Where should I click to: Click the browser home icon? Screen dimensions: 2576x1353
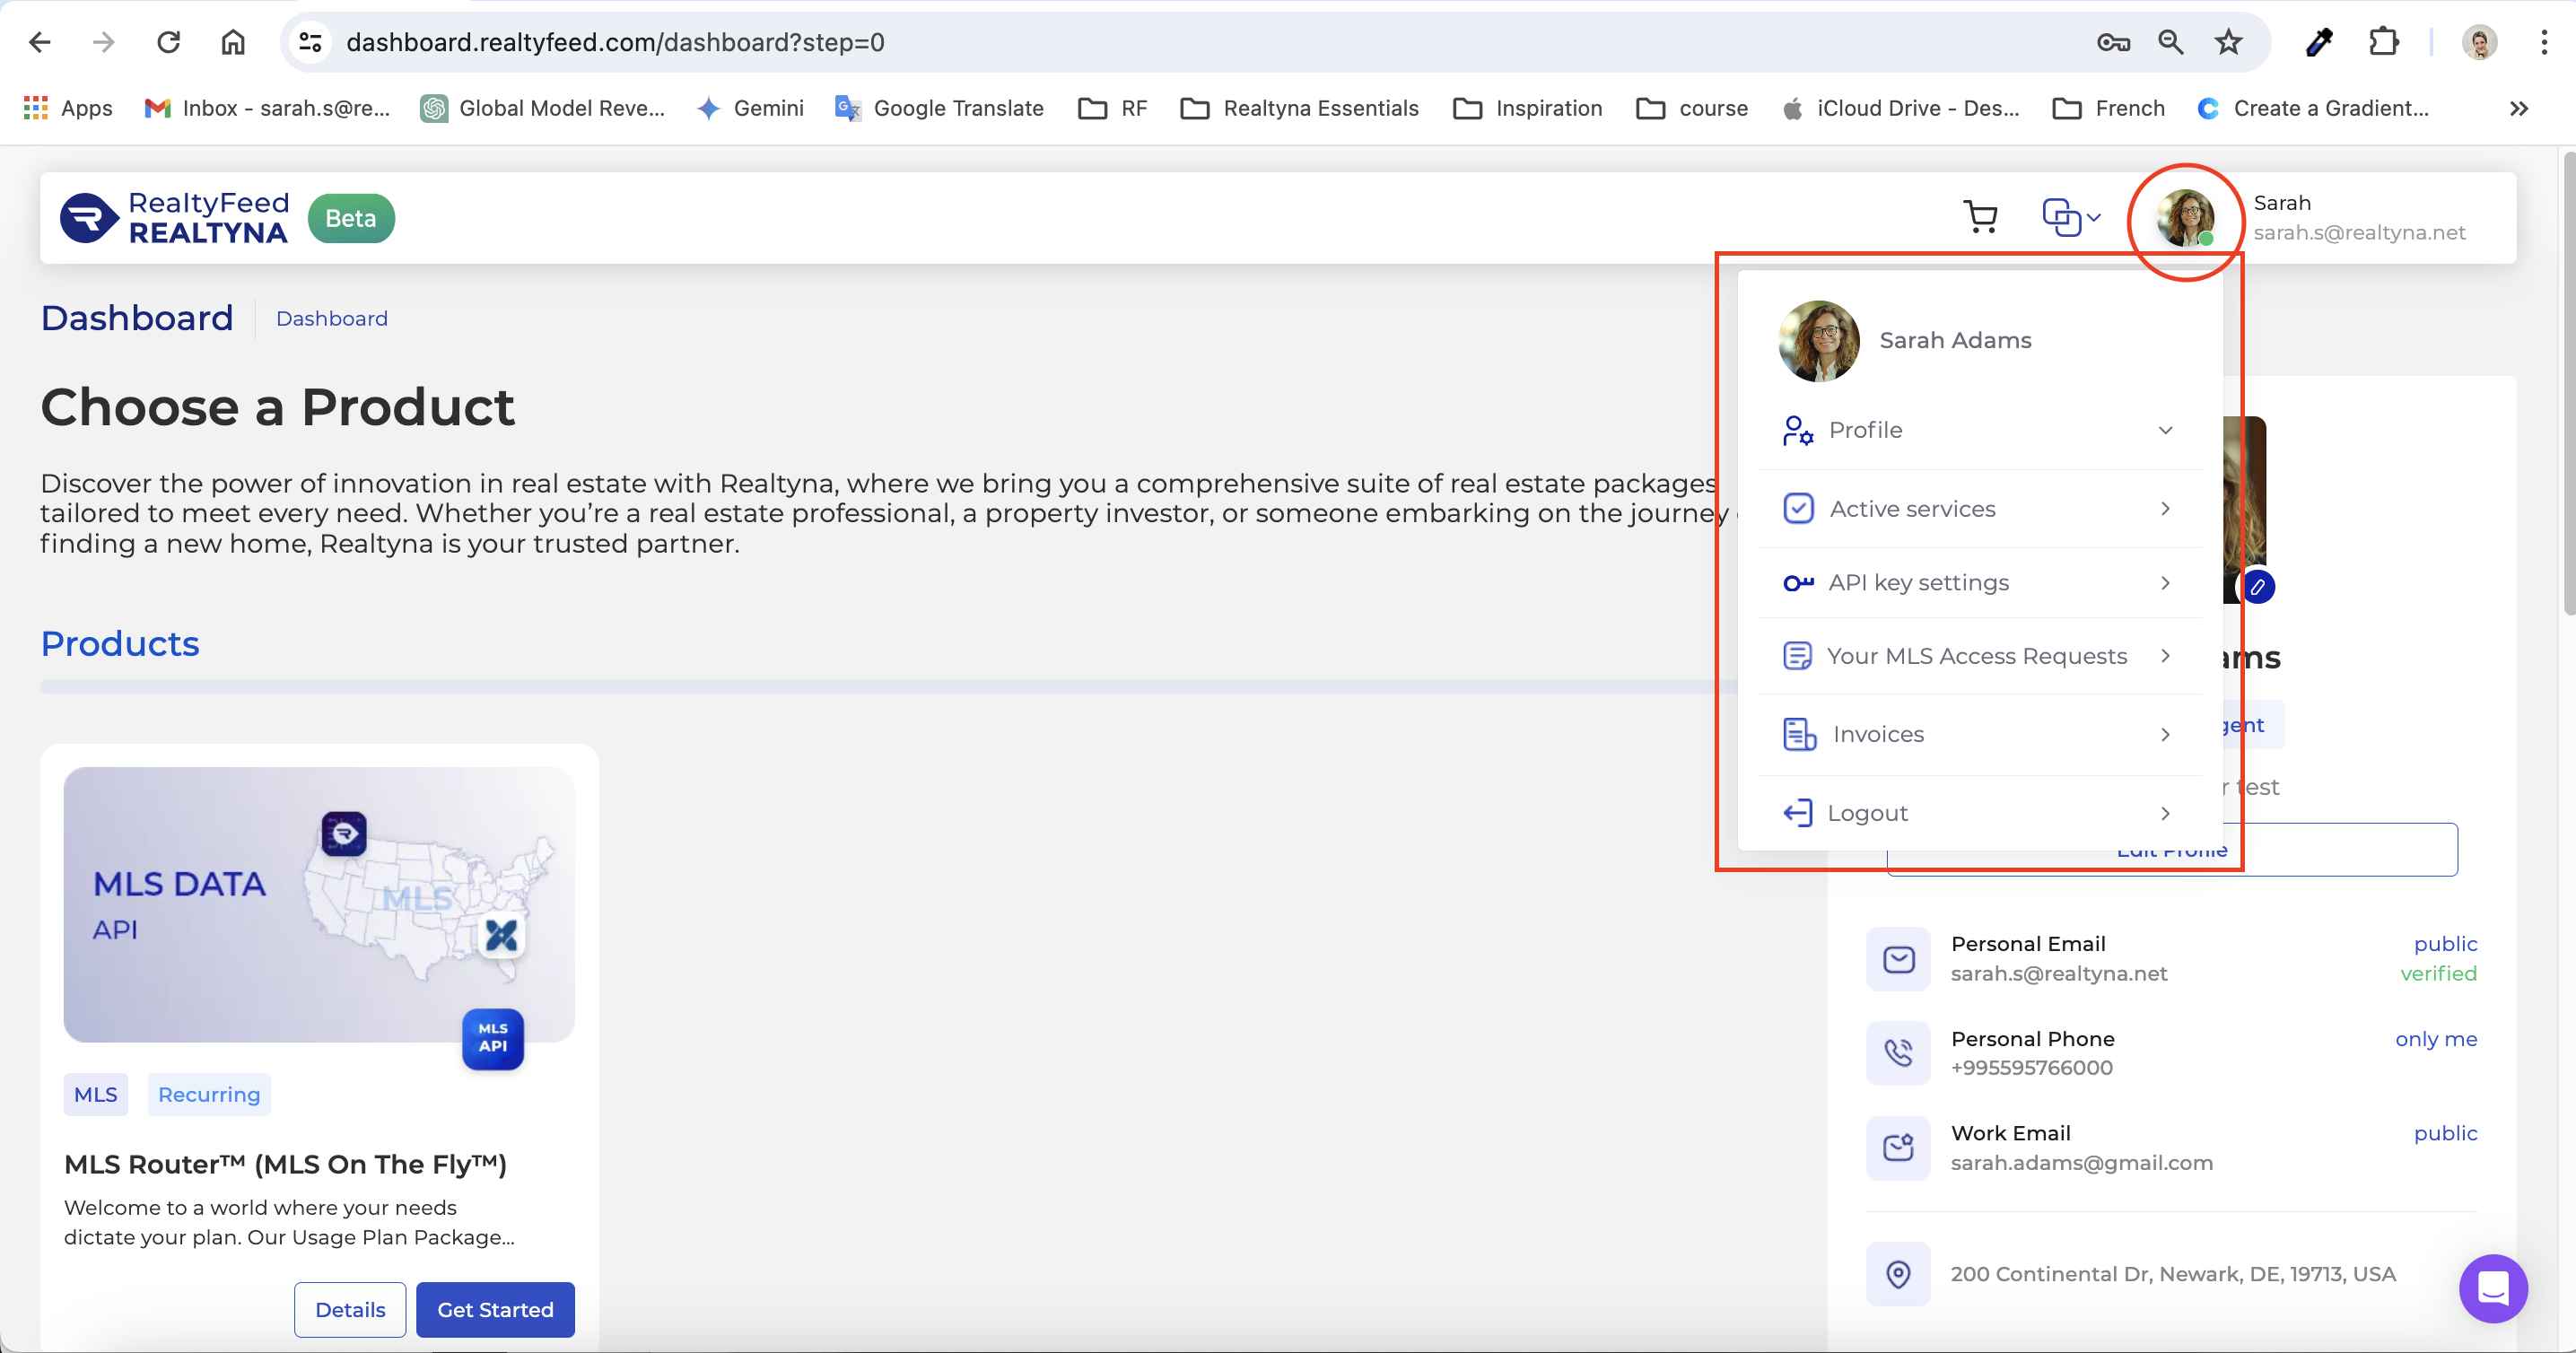[233, 42]
